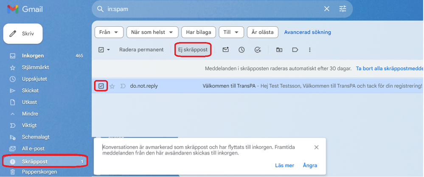Image resolution: width=424 pixels, height=177 pixels.
Task: Click the move to folder icon
Action: point(279,50)
